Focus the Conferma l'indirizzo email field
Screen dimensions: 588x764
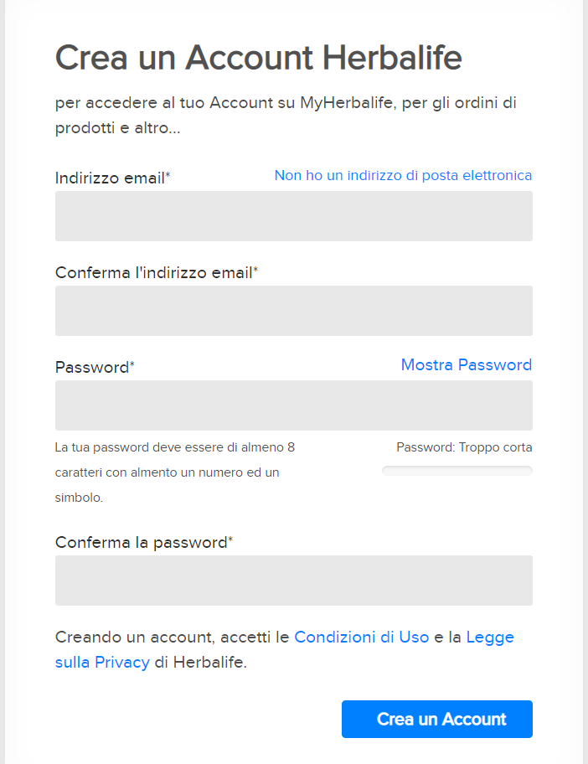(x=293, y=311)
